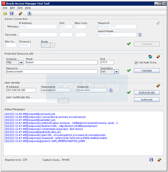This screenshot has height=172, width=168.
Task: Click the Connected to primary access server message
Action: tap(45, 117)
